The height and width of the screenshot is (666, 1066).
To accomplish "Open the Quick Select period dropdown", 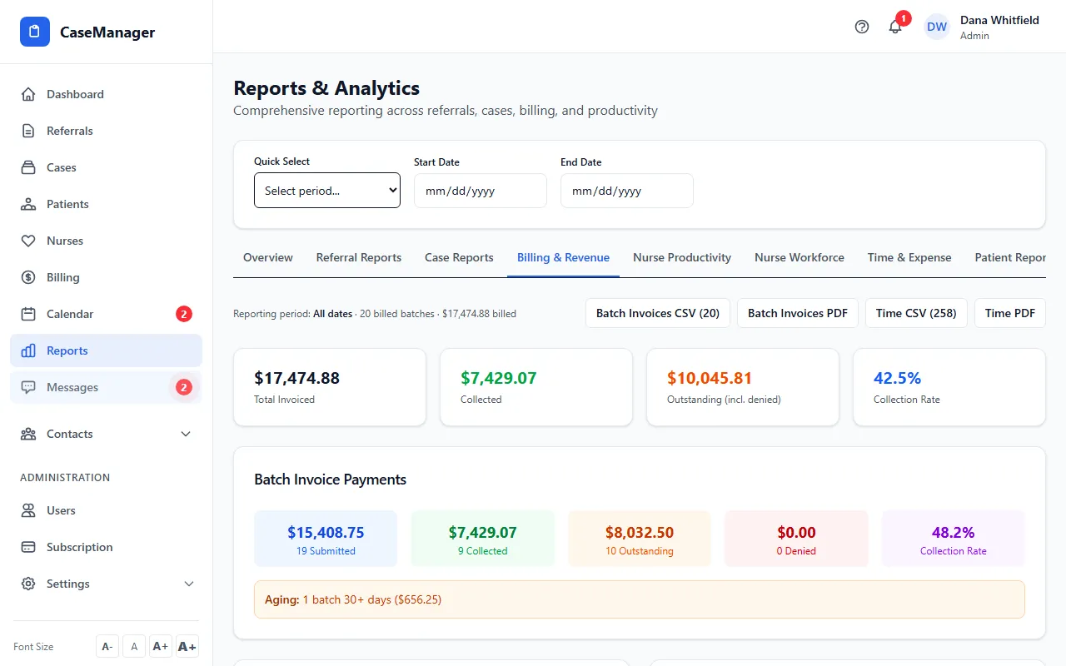I will point(327,191).
